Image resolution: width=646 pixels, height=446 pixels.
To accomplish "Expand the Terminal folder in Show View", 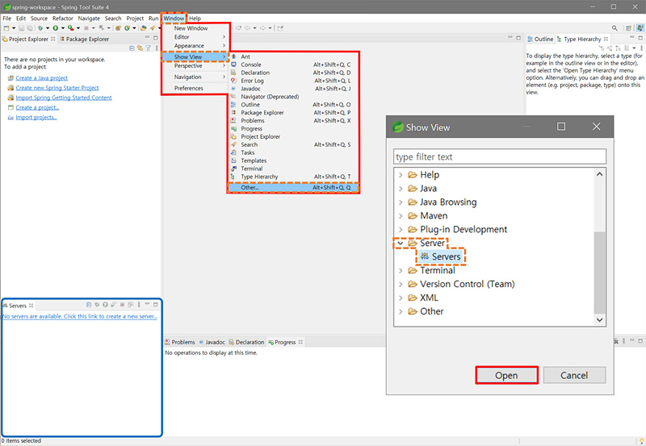I will [401, 270].
